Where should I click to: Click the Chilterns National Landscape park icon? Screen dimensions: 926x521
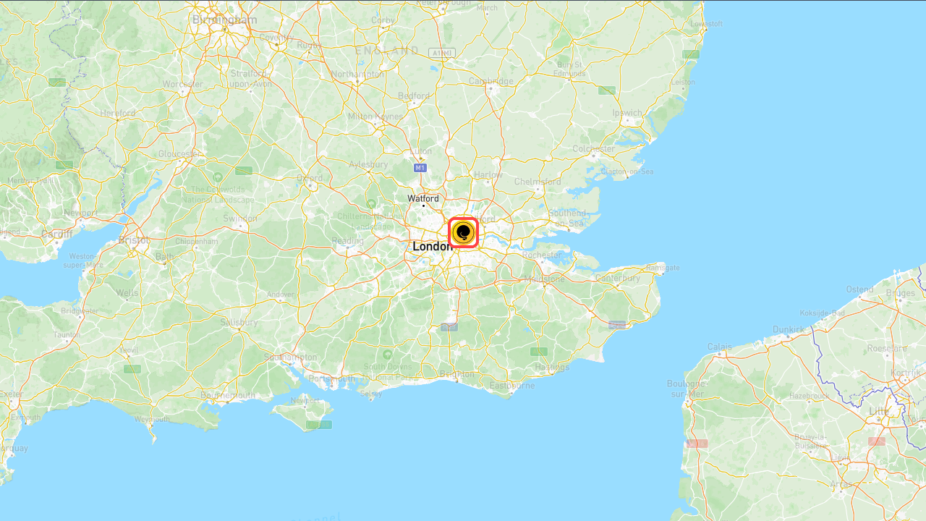[371, 203]
